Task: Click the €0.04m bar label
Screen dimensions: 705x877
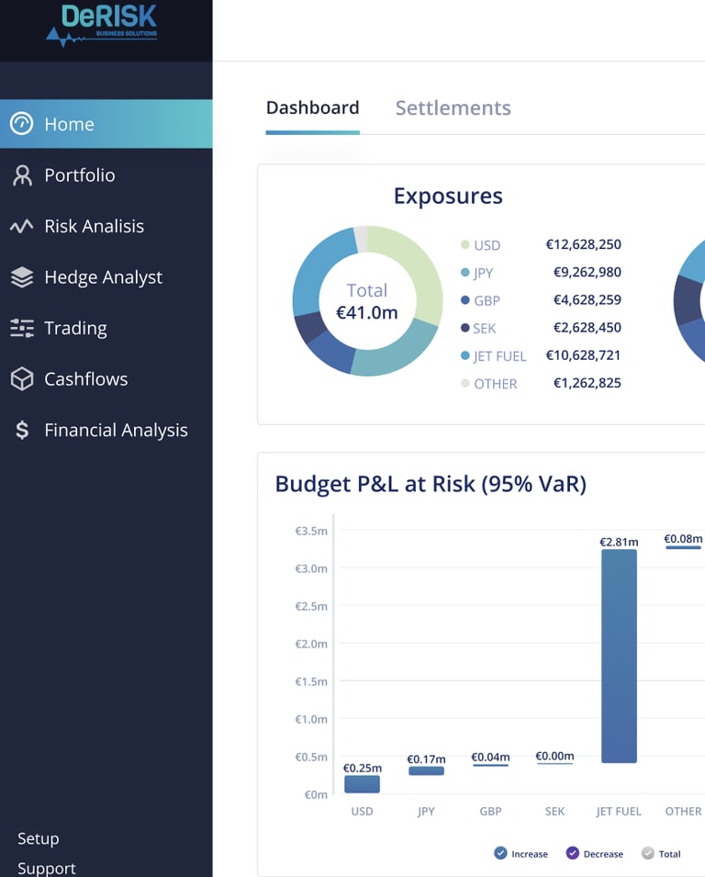Action: 490,757
